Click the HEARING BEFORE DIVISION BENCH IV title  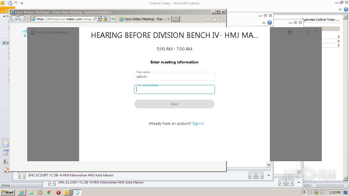coord(174,35)
